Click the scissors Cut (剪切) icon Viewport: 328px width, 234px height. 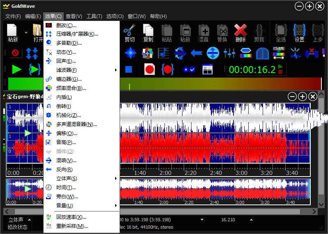(x=129, y=33)
